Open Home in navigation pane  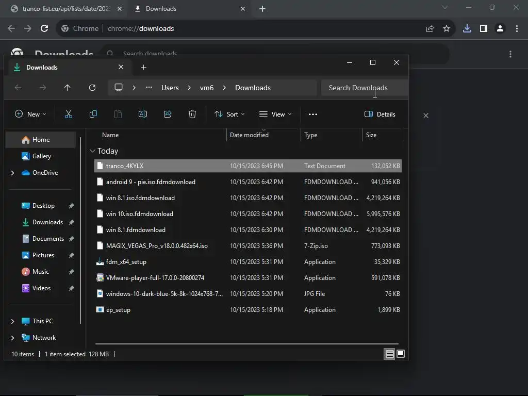(x=41, y=140)
